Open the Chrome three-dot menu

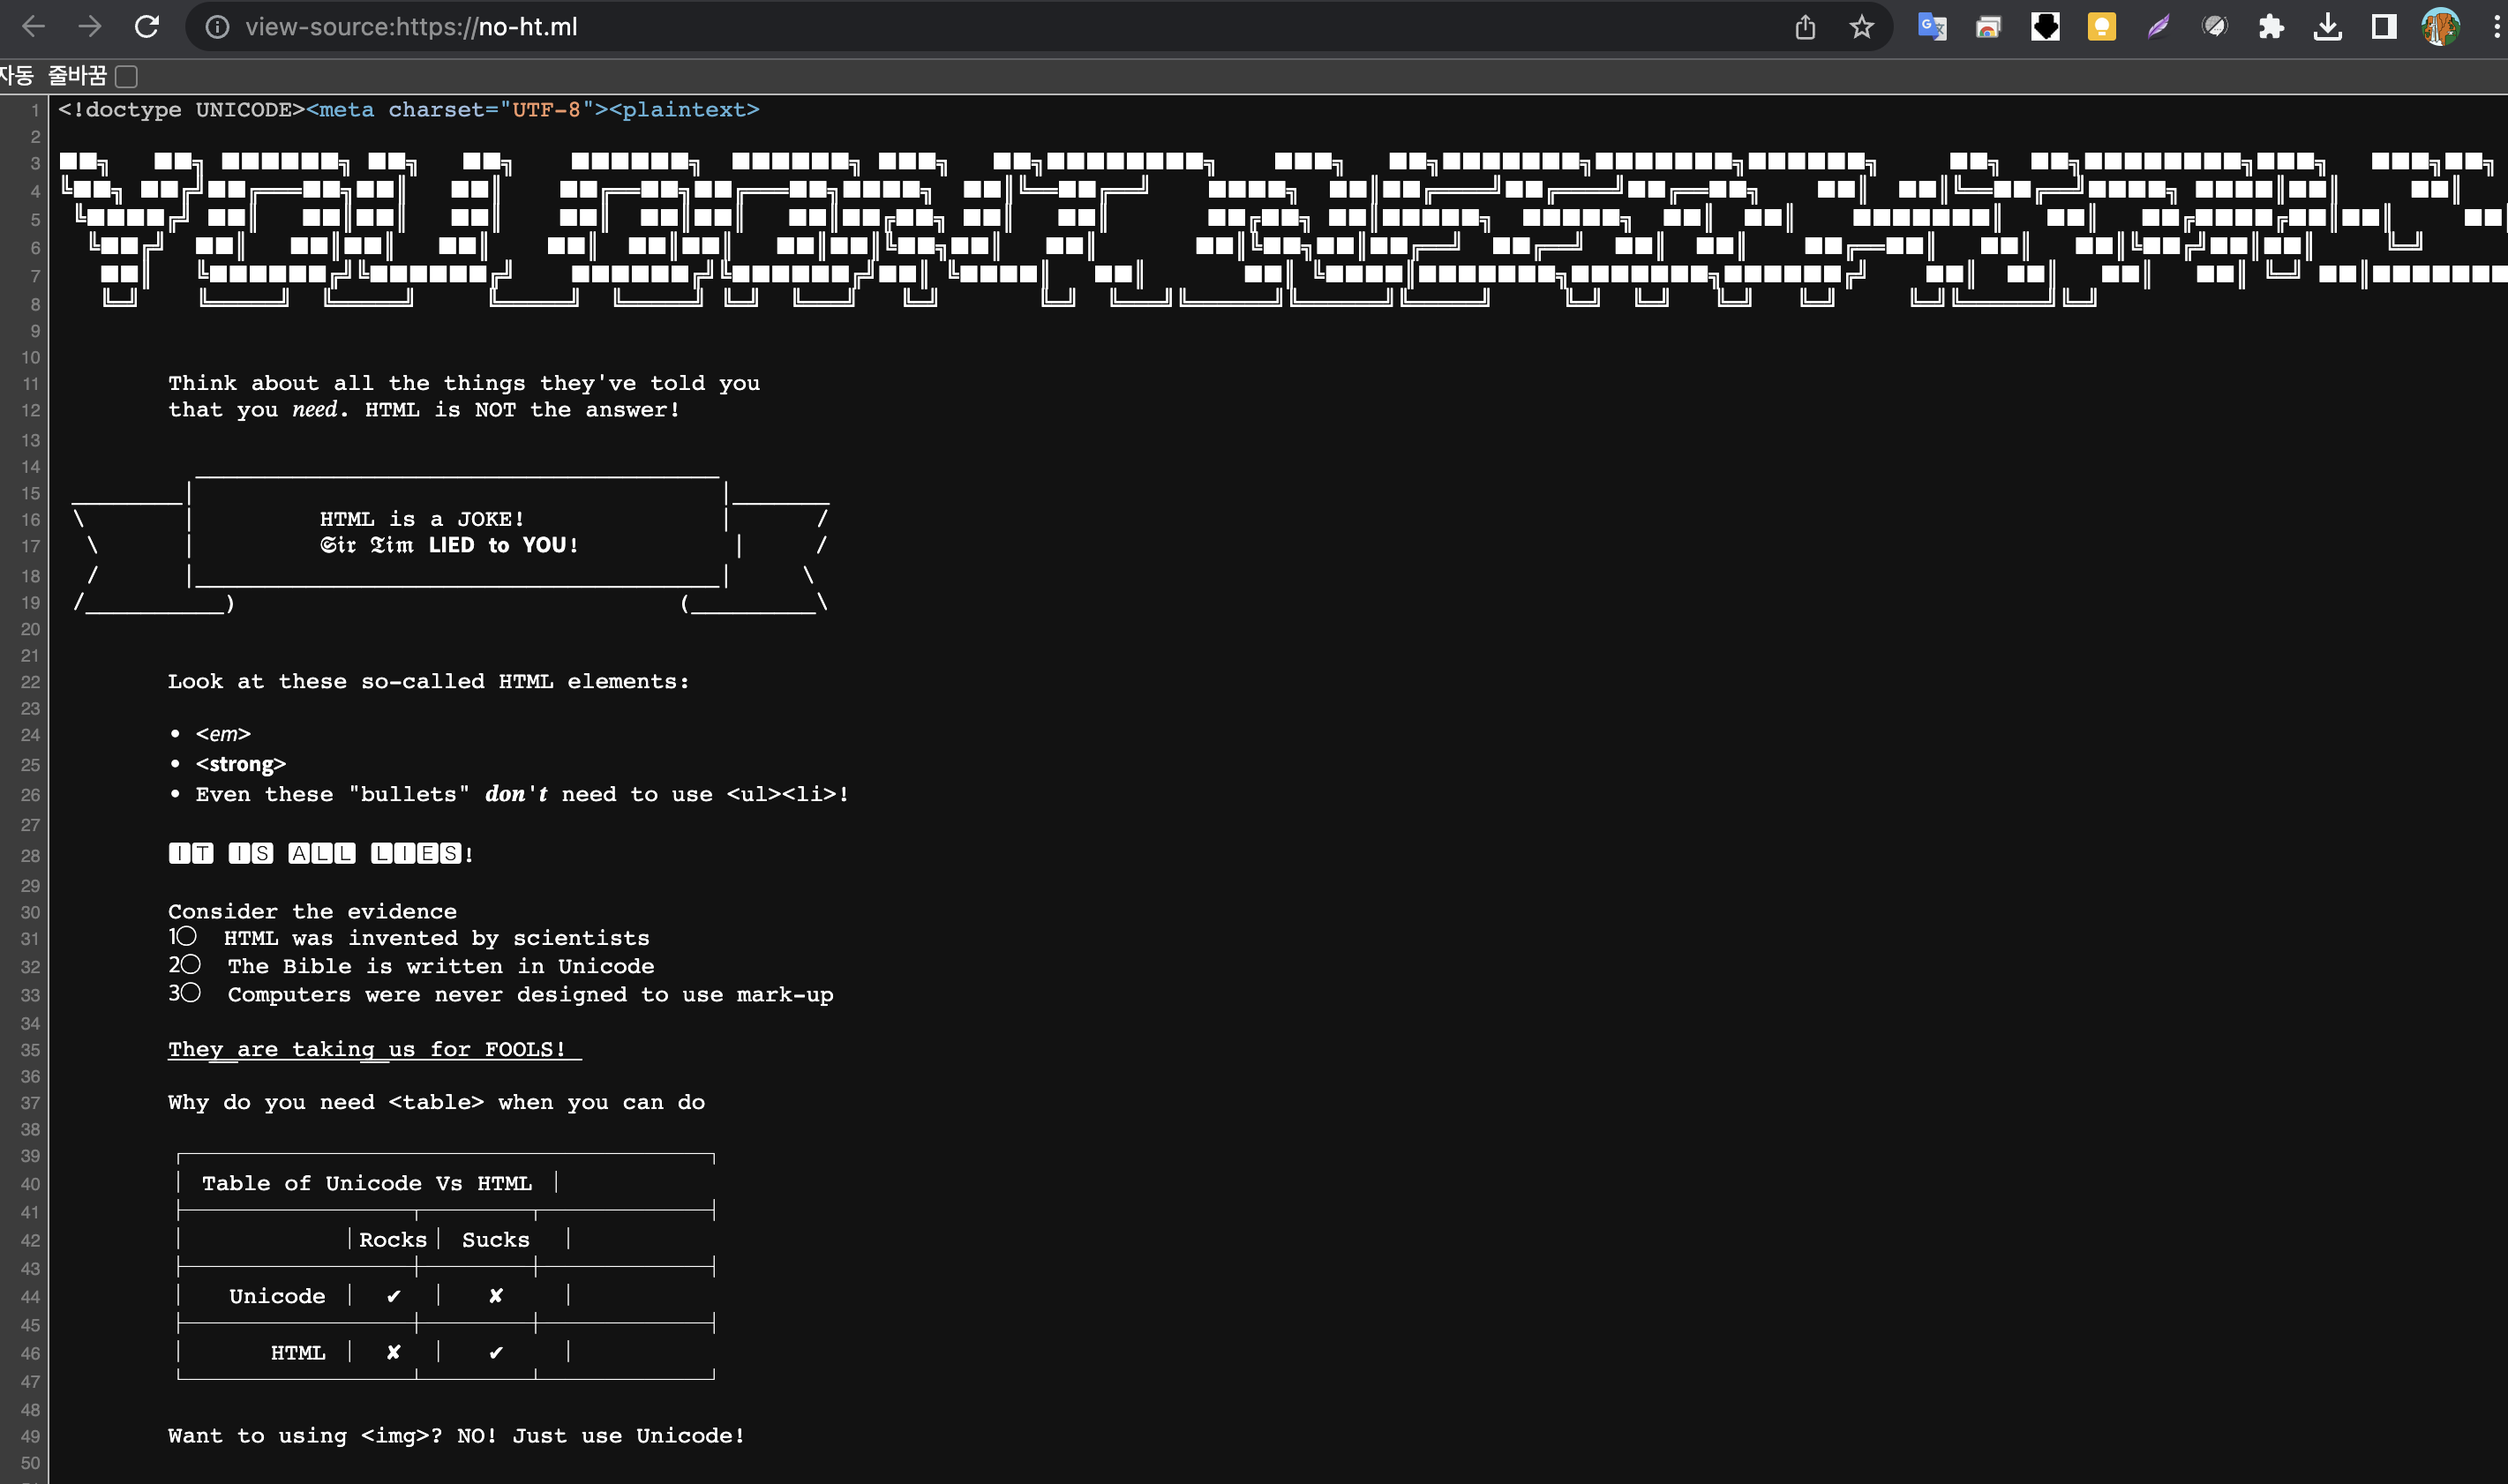pos(2496,27)
